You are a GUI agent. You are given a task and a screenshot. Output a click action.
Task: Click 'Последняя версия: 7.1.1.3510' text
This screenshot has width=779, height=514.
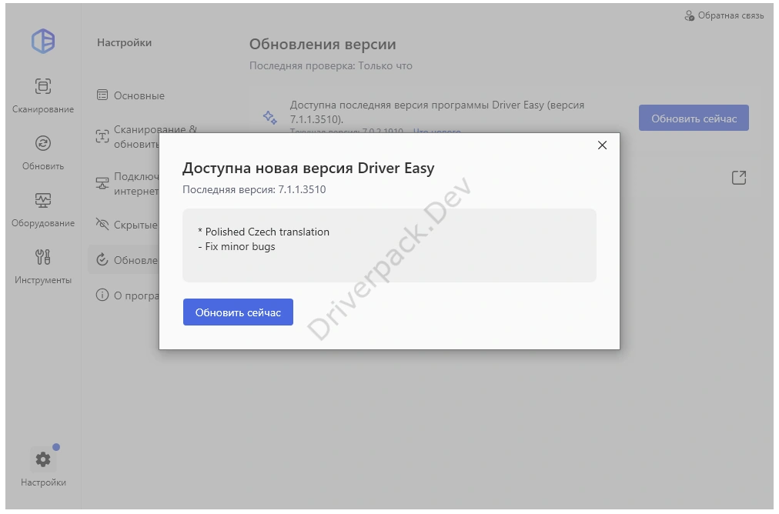(254, 189)
